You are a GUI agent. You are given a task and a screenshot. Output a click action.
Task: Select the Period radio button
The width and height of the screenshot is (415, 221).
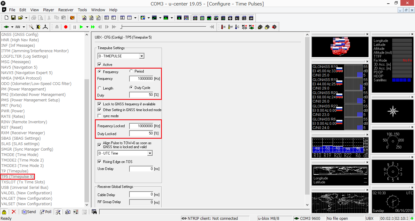point(131,71)
